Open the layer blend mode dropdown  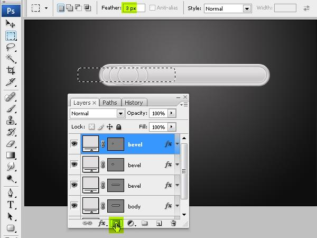97,113
